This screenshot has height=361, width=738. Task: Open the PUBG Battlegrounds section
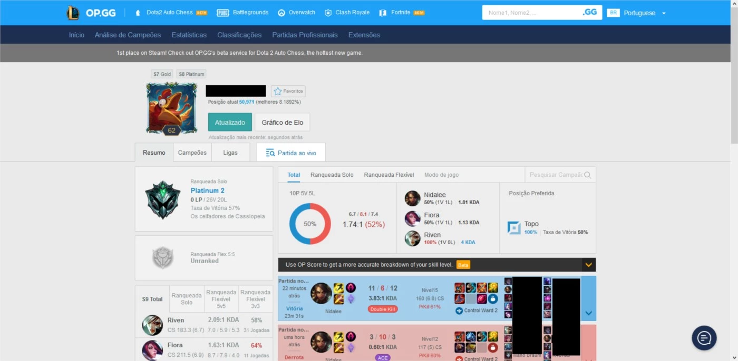[242, 13]
